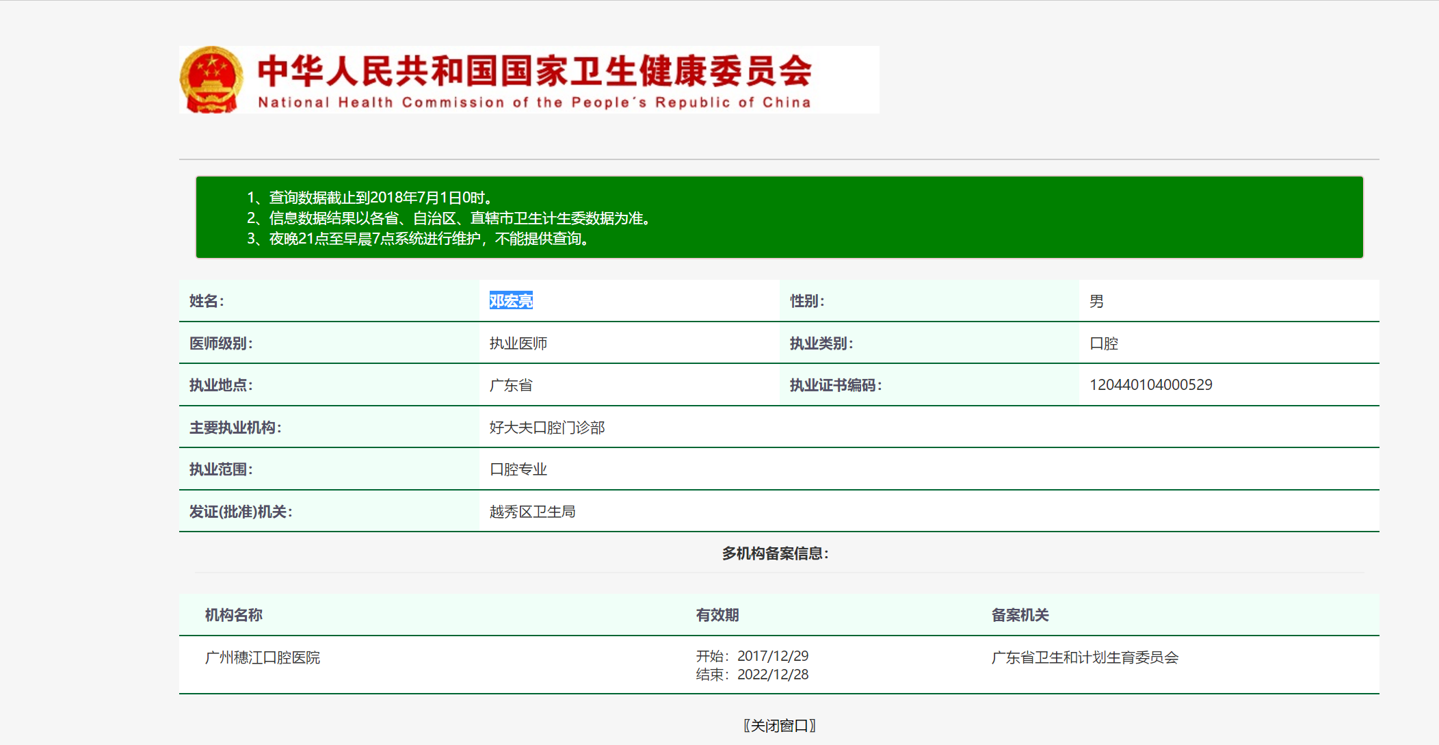Click the 执业类别 label
Viewport: 1439px width, 745px height.
(x=821, y=343)
